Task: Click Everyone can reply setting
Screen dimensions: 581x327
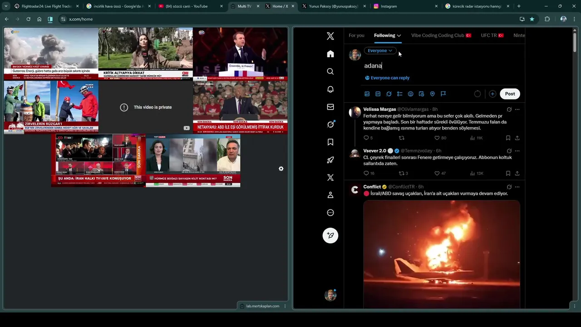Action: [x=387, y=78]
